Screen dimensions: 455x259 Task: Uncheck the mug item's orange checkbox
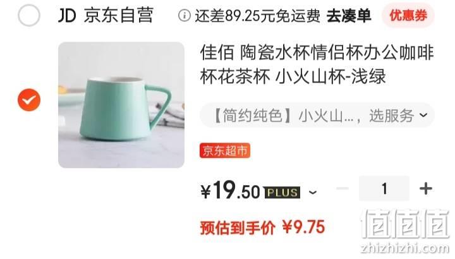point(29,100)
